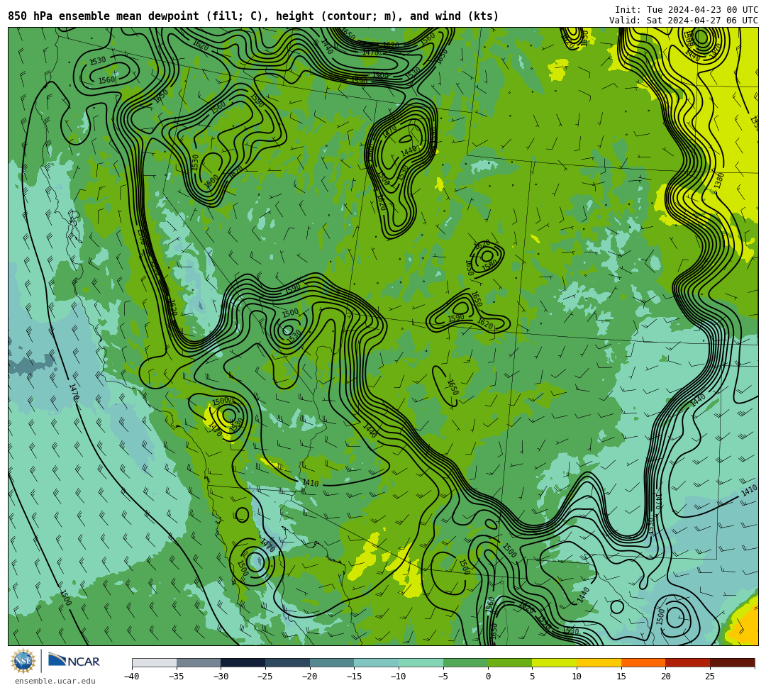Click the colorbar tick label -20

[310, 677]
